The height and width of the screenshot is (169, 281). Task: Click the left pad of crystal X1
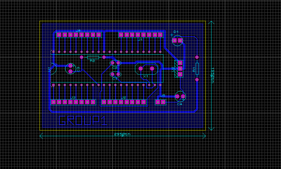coord(141,69)
